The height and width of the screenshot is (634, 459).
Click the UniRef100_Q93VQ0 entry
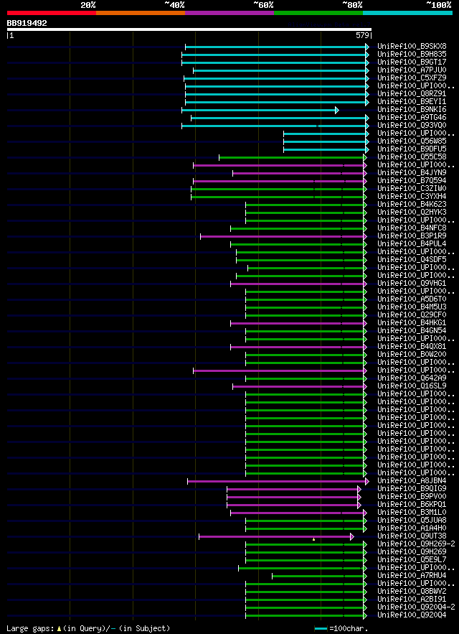coord(412,126)
